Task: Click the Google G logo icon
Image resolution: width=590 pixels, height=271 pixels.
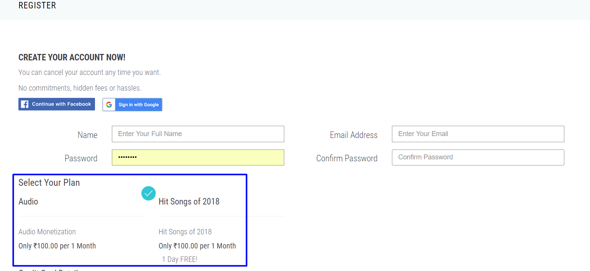Action: (x=109, y=105)
